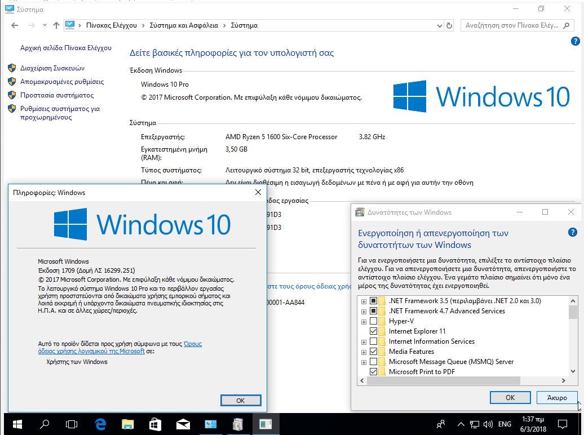Open Task View in the taskbar
584x435 pixels.
pyautogui.click(x=72, y=424)
